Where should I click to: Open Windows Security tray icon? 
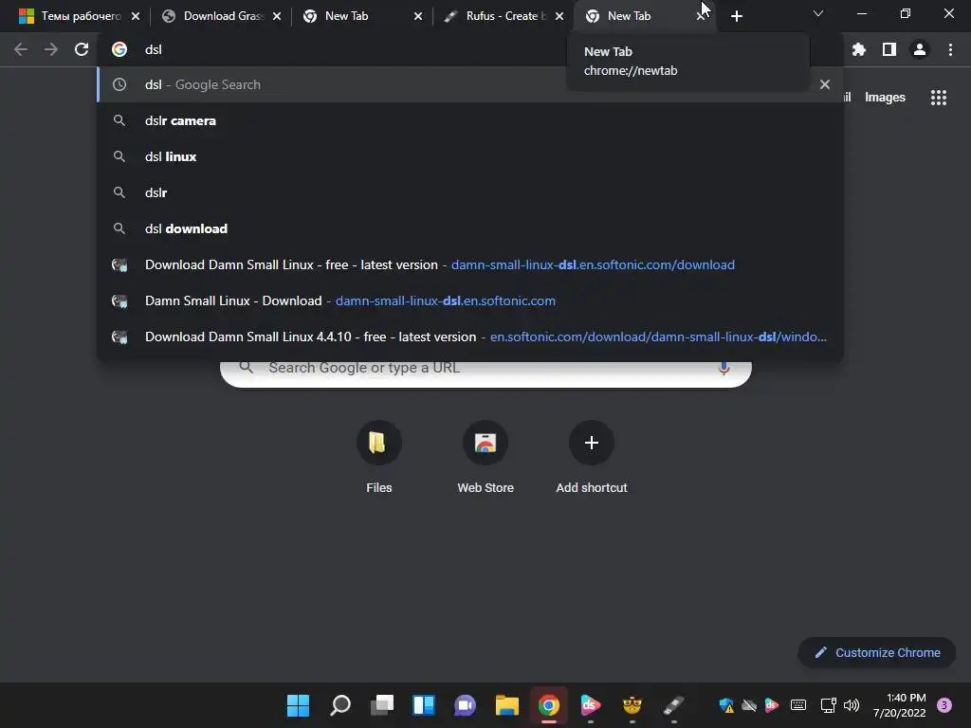(x=726, y=705)
